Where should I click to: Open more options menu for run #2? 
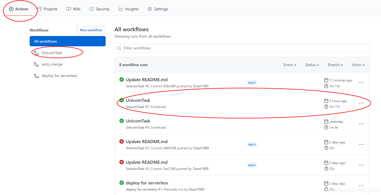coord(361,165)
